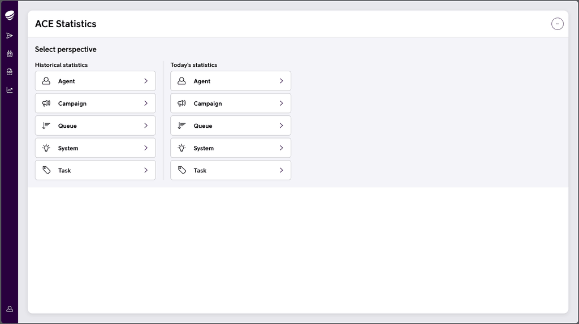Open the user profile icon at sidebar bottom
This screenshot has height=324, width=579.
pyautogui.click(x=10, y=309)
